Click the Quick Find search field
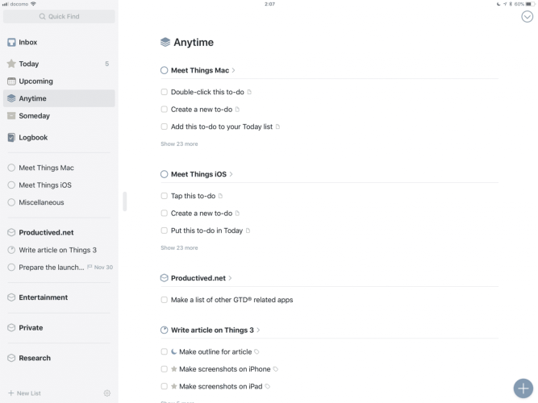 click(59, 16)
